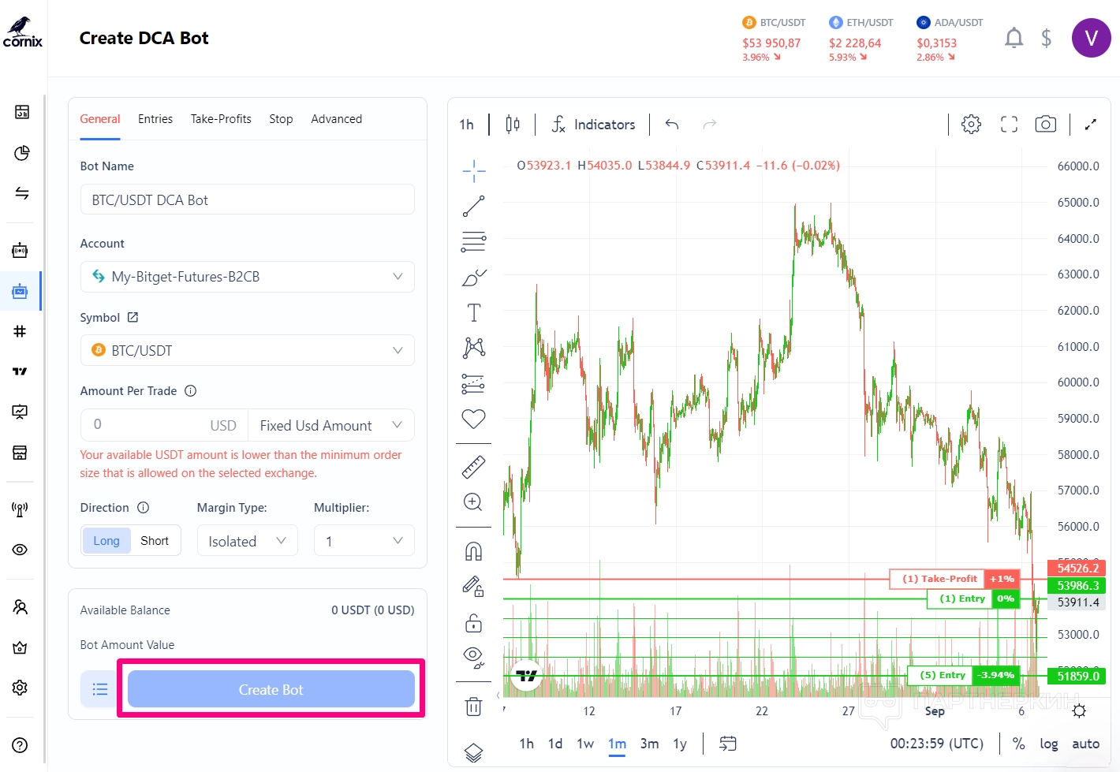The width and height of the screenshot is (1120, 772).
Task: Expand the Account dropdown
Action: click(x=247, y=277)
